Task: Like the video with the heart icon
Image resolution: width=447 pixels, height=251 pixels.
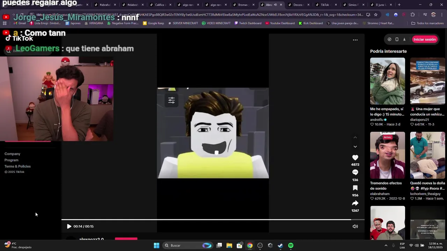Action: click(355, 158)
